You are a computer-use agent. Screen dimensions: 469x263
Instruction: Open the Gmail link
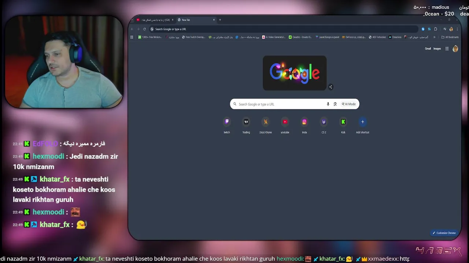(x=428, y=49)
